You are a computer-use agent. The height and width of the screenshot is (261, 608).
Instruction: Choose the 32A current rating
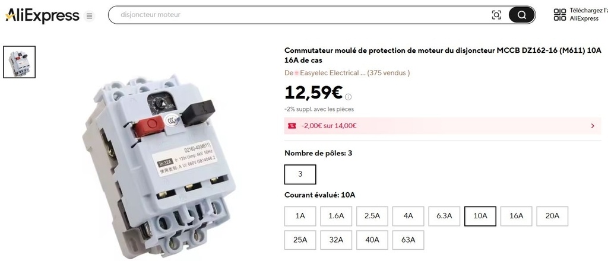(x=336, y=240)
